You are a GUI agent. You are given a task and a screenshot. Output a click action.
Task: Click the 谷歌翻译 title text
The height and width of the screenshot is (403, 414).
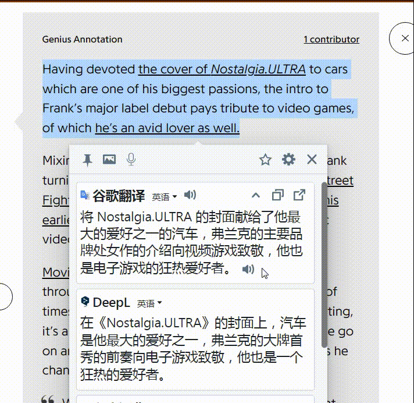click(x=119, y=196)
